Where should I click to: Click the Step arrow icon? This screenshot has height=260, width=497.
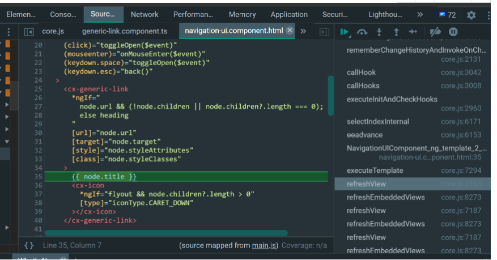click(x=413, y=32)
